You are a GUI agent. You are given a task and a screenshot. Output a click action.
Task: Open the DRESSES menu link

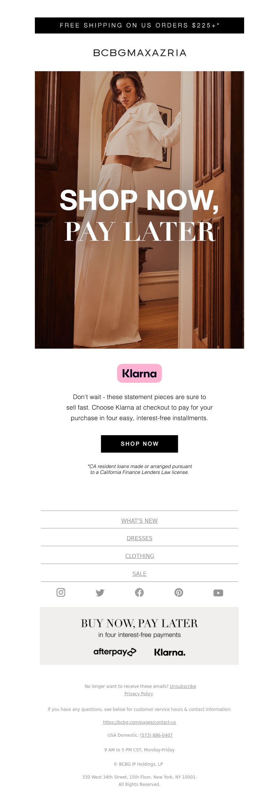coord(139,538)
